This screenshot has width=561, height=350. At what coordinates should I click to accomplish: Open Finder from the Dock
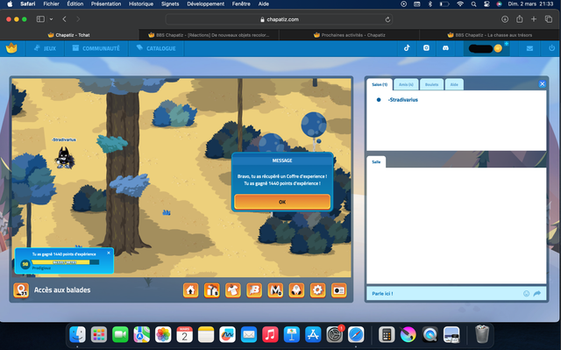(77, 334)
